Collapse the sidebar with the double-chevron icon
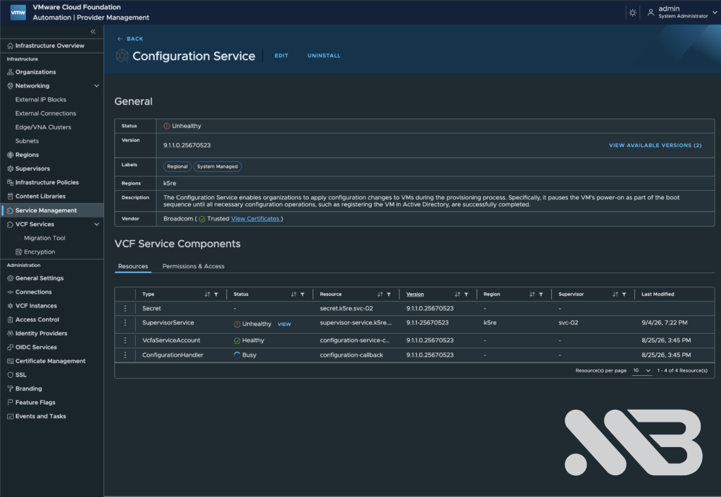 pos(93,31)
